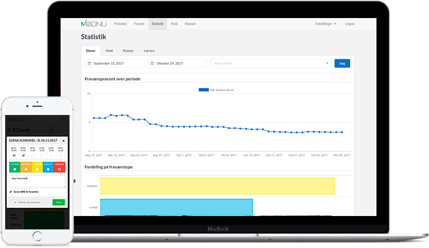The width and height of the screenshot is (429, 248).
Task: Switch to the Klasser statistics tab
Action: (x=128, y=51)
